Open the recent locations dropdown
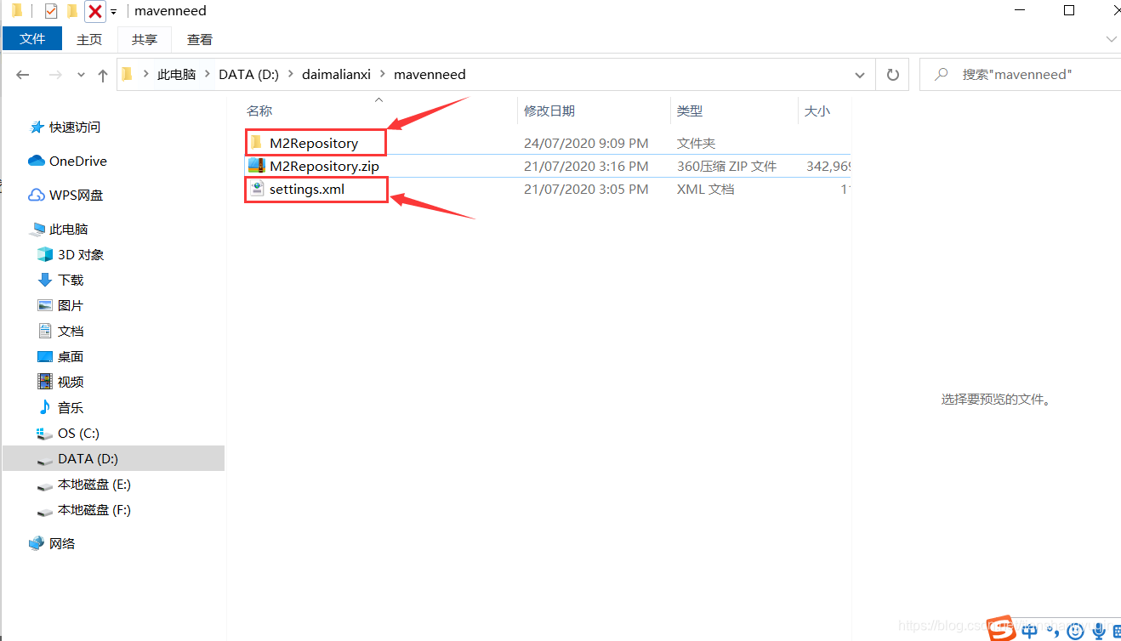Image resolution: width=1121 pixels, height=641 pixels. 81,75
